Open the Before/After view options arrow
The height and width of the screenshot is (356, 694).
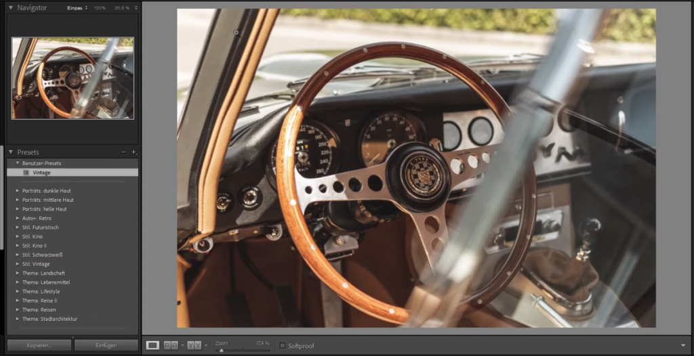206,345
